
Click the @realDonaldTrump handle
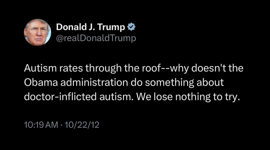coord(96,38)
